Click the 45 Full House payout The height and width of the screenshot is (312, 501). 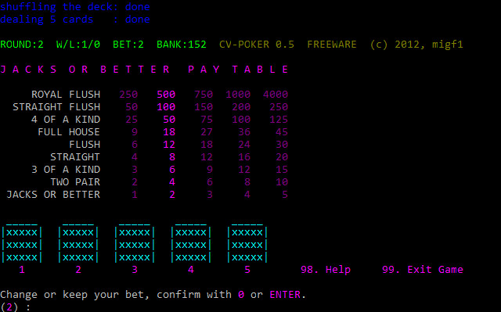(x=282, y=131)
